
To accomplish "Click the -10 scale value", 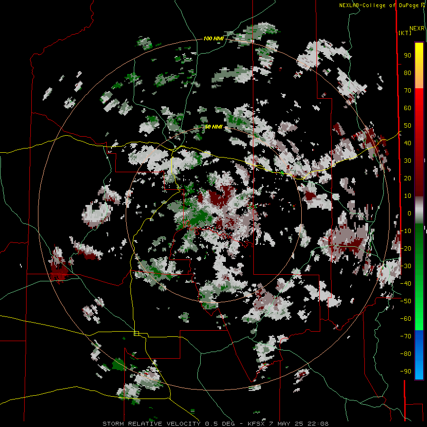I will (406, 231).
